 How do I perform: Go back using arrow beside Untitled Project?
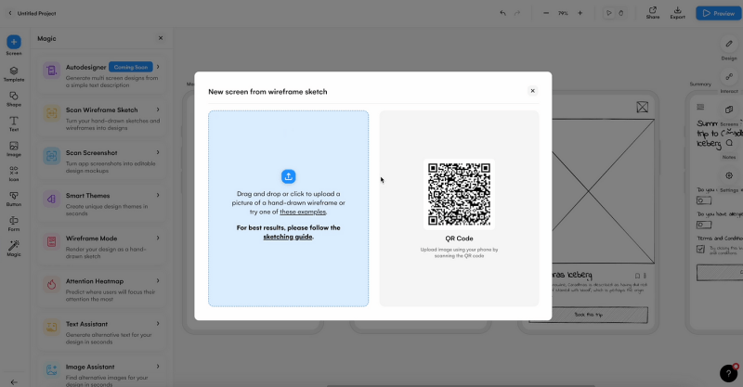coord(10,13)
